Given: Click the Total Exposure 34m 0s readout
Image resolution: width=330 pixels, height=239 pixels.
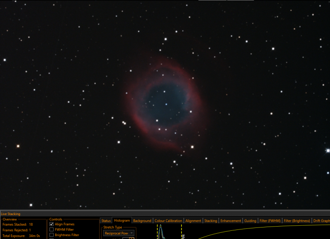Looking at the screenshot, I should pyautogui.click(x=21, y=236).
